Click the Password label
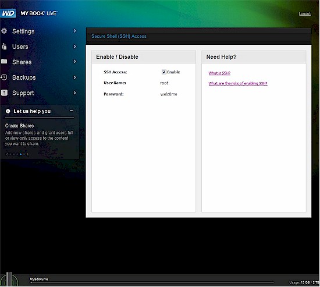 113,94
